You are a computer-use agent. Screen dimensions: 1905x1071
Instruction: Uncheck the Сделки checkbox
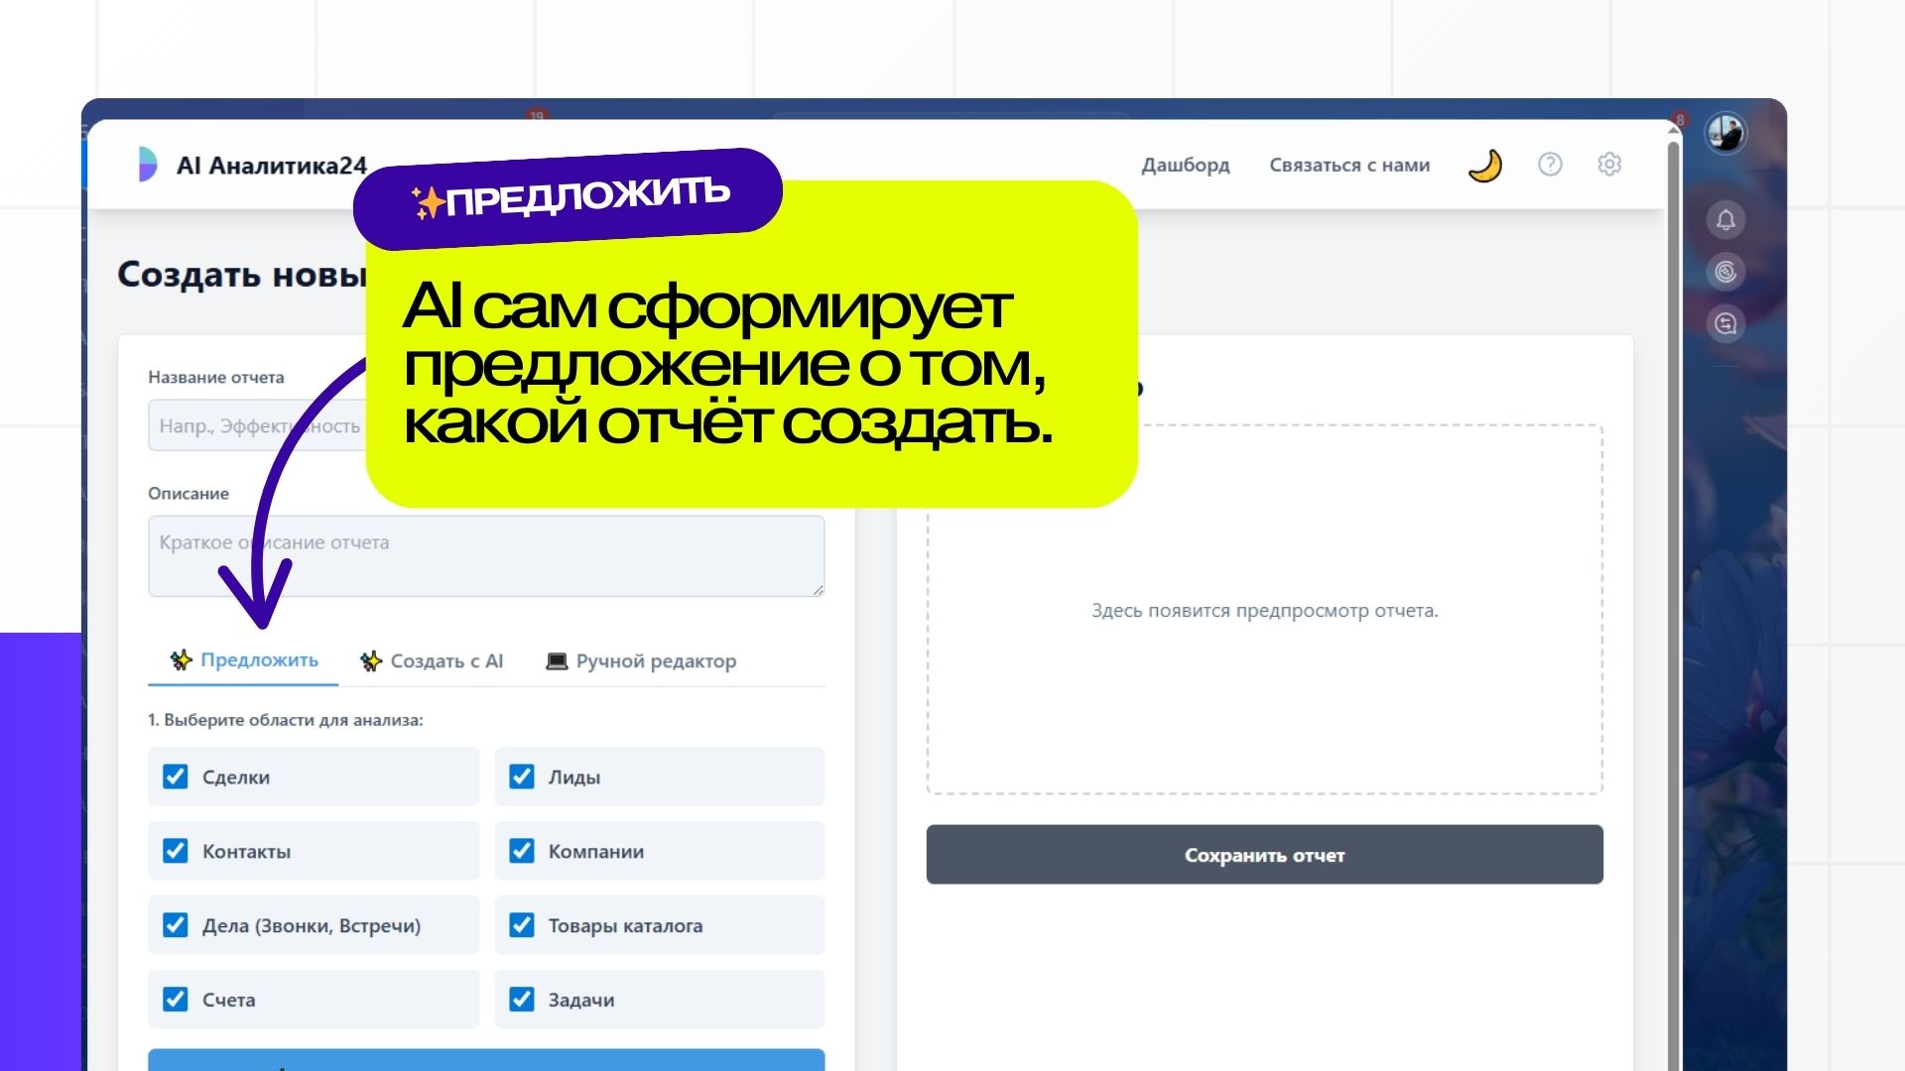pyautogui.click(x=176, y=776)
